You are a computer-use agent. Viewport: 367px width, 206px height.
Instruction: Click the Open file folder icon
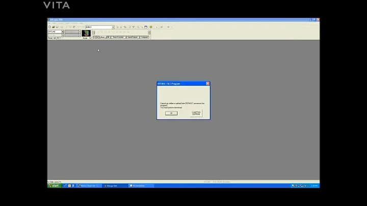[x=53, y=27]
